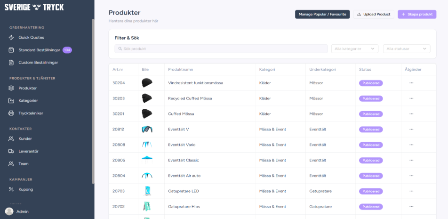The height and width of the screenshot is (219, 448).
Task: Click Kunder label in sidebar
Action: tap(25, 138)
